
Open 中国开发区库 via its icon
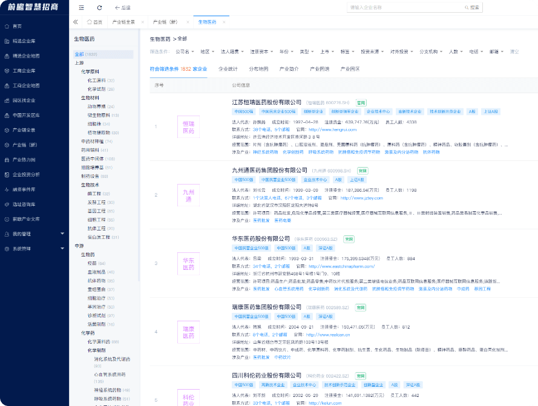point(7,116)
